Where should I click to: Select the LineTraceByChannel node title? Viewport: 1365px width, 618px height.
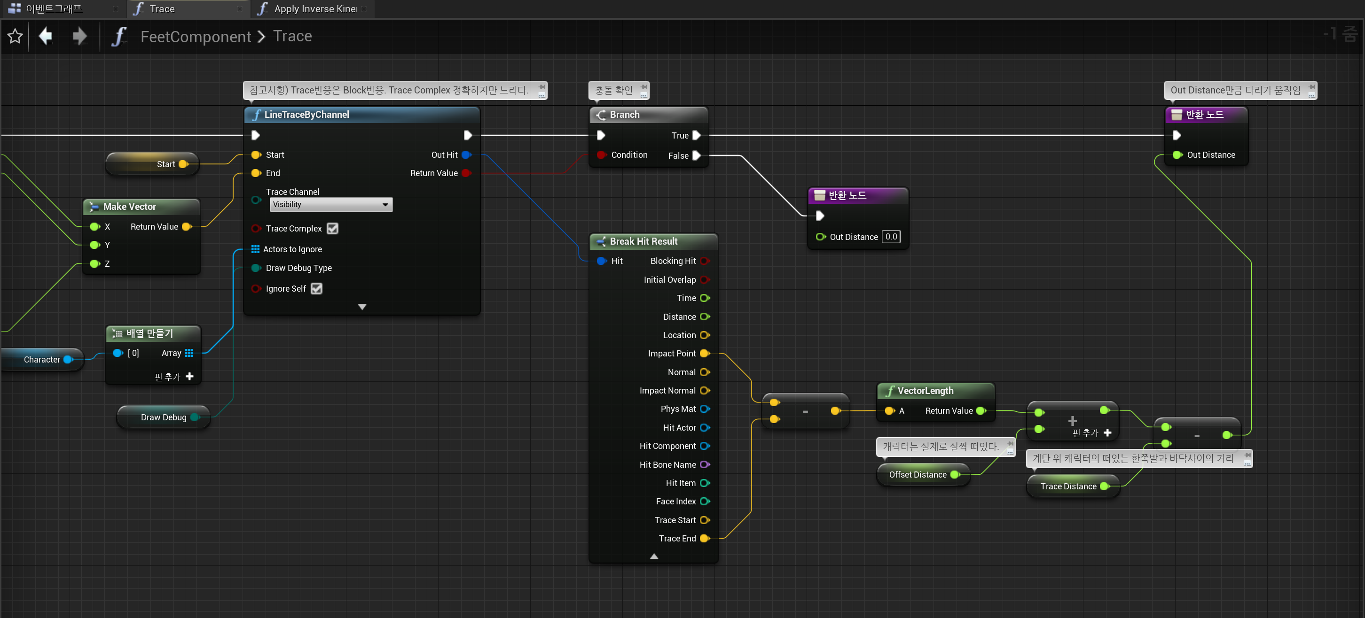coord(306,115)
